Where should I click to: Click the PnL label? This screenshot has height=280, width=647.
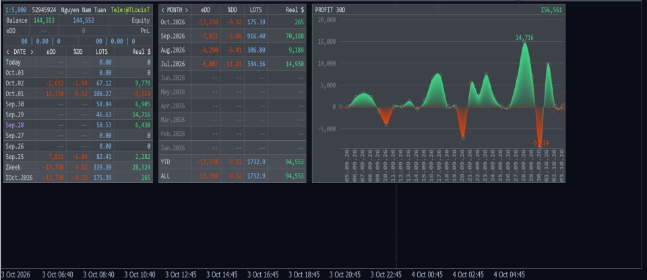pyautogui.click(x=146, y=30)
